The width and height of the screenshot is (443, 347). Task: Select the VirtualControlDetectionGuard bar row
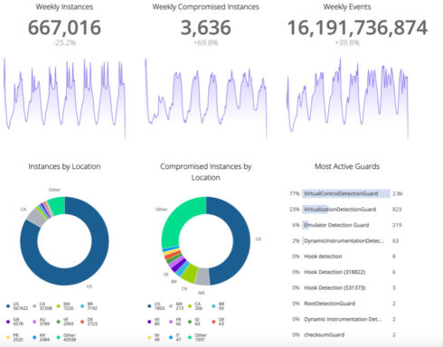tap(346, 193)
